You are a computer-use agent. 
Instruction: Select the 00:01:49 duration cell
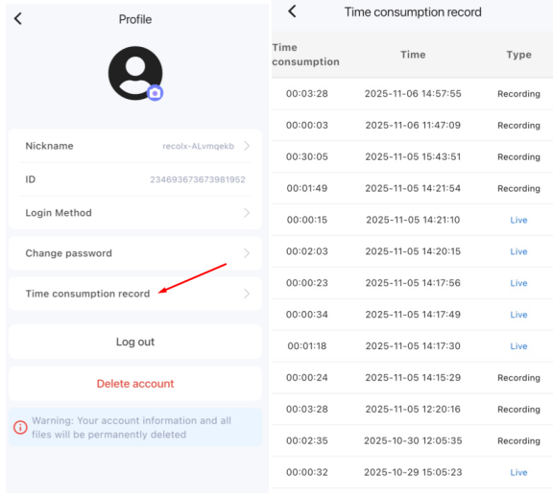point(307,188)
